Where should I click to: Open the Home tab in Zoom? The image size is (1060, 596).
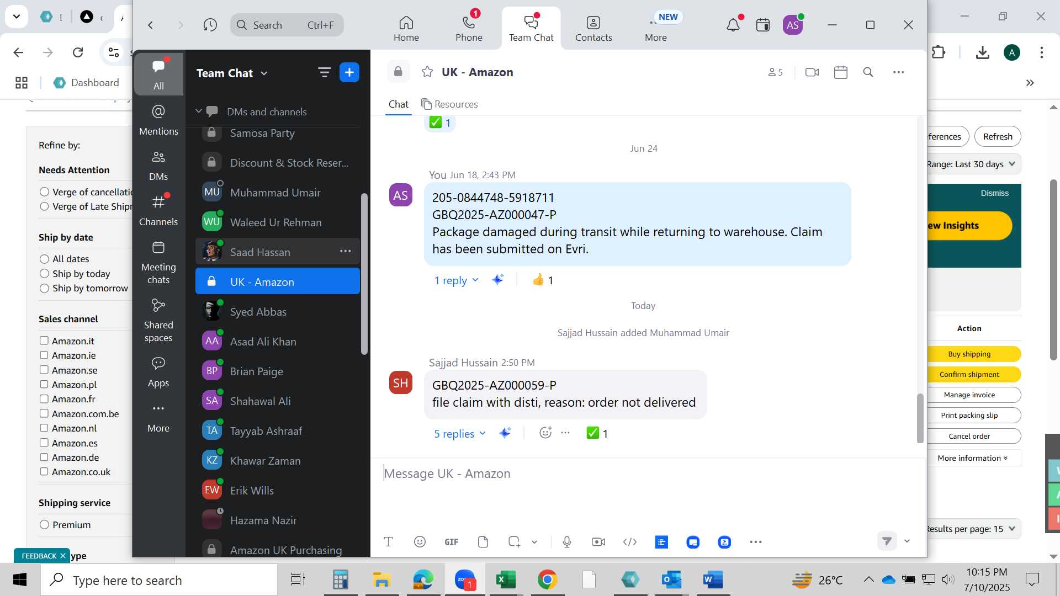(x=406, y=28)
